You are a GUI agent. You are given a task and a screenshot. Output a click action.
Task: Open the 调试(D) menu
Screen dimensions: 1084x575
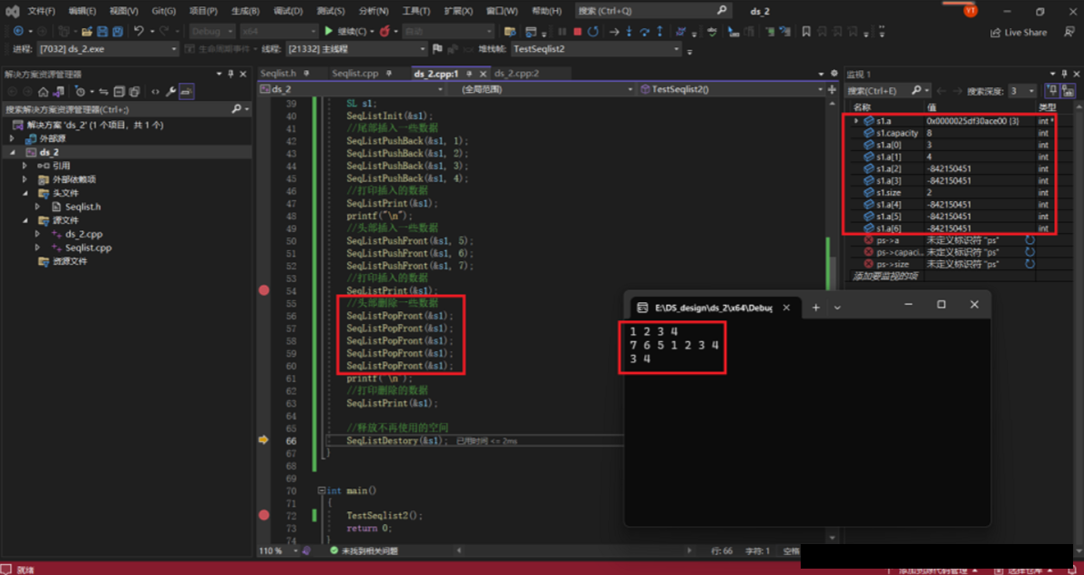click(x=288, y=11)
